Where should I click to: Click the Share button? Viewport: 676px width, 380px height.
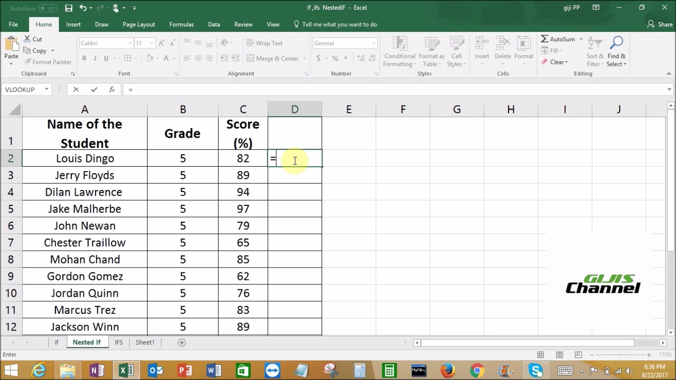[660, 24]
